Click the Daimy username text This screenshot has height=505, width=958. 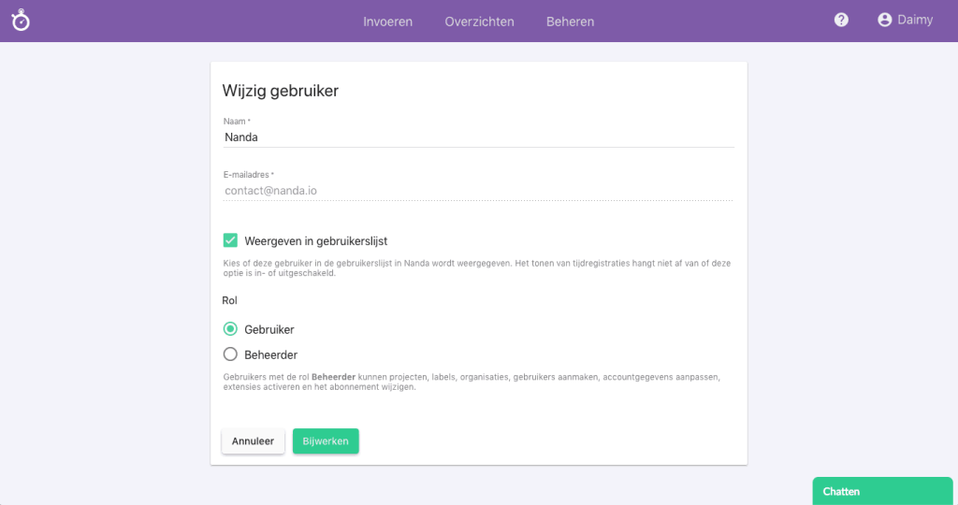pos(915,20)
